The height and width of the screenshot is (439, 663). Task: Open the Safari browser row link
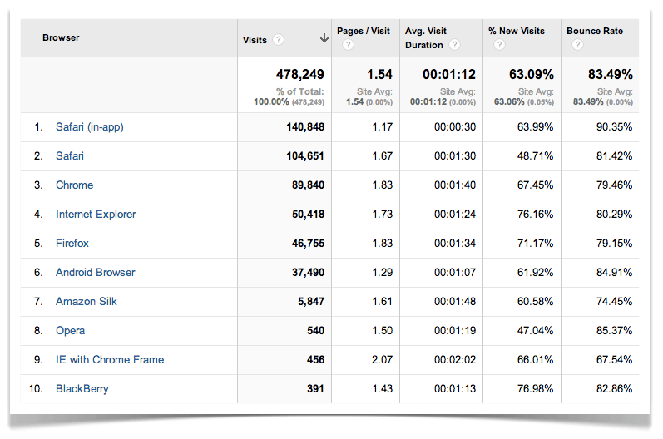(x=70, y=156)
